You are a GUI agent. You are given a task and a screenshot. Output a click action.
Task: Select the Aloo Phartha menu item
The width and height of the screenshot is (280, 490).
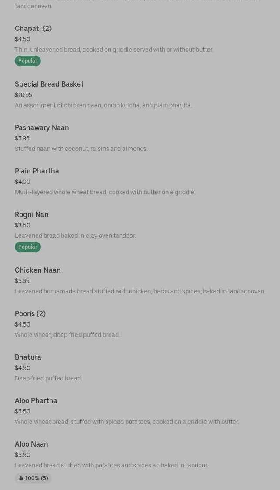coord(36,401)
